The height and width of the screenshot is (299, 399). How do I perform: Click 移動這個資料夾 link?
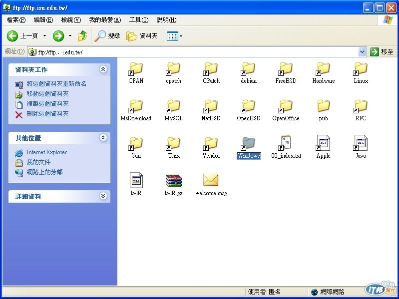click(47, 93)
